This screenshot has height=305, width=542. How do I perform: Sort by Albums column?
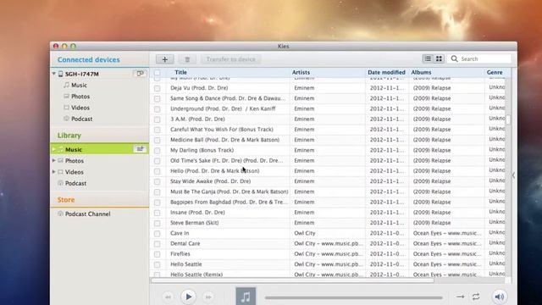tap(421, 72)
